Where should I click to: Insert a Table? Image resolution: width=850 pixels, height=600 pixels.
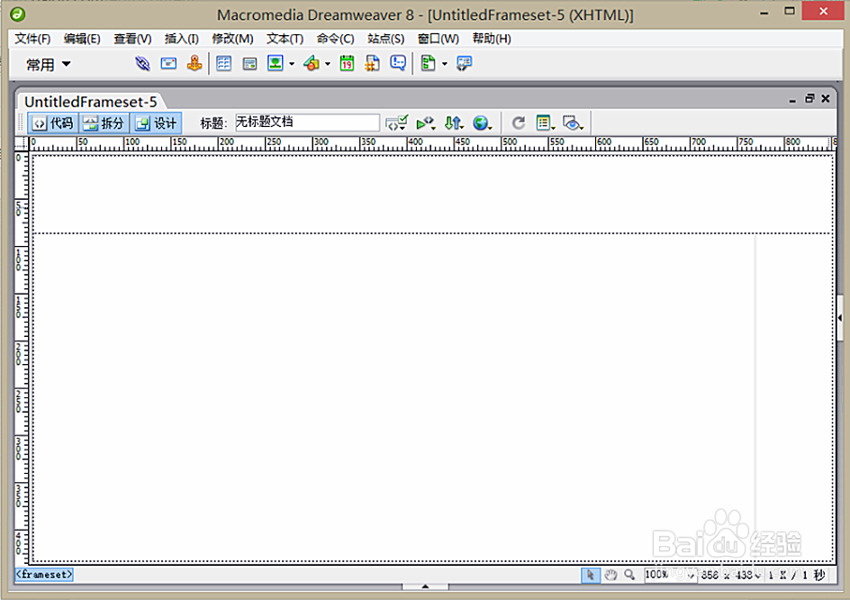coord(223,63)
